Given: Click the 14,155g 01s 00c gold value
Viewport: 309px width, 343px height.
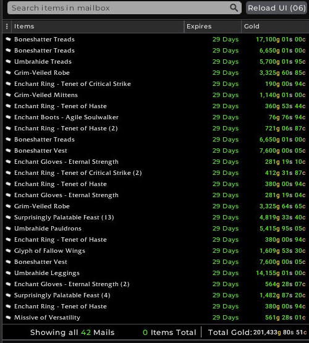Looking at the screenshot, I should (x=281, y=273).
